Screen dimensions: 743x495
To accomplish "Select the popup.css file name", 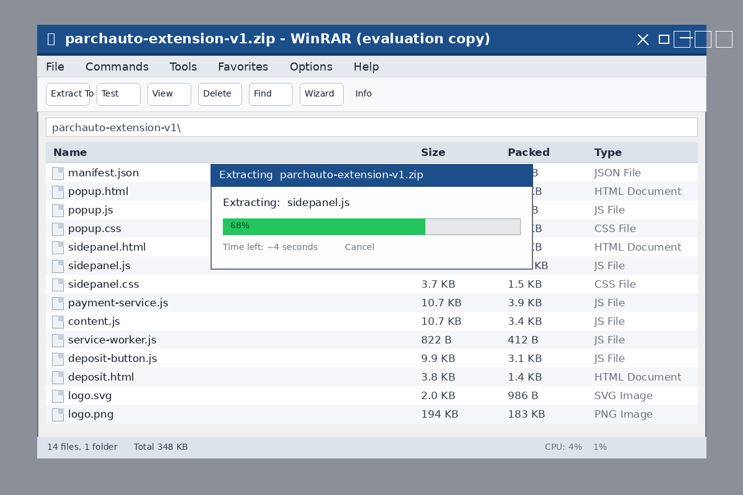I will [95, 229].
